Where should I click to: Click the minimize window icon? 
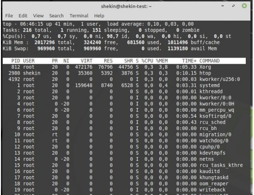pos(223,6)
